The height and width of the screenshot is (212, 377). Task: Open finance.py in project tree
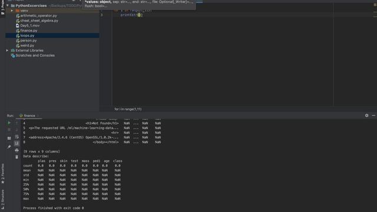tap(29, 31)
